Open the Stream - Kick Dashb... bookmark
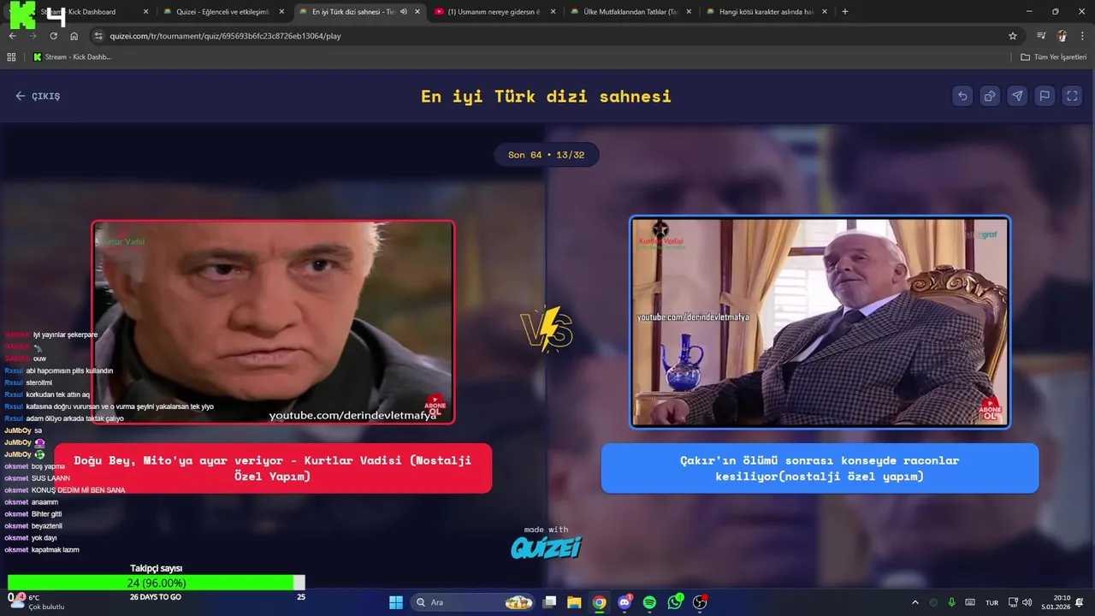Viewport: 1095px width, 616px height. coord(72,57)
